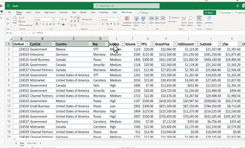Open Format As Table gallery
Image resolution: width=245 pixels, height=148 pixels.
pos(136,21)
